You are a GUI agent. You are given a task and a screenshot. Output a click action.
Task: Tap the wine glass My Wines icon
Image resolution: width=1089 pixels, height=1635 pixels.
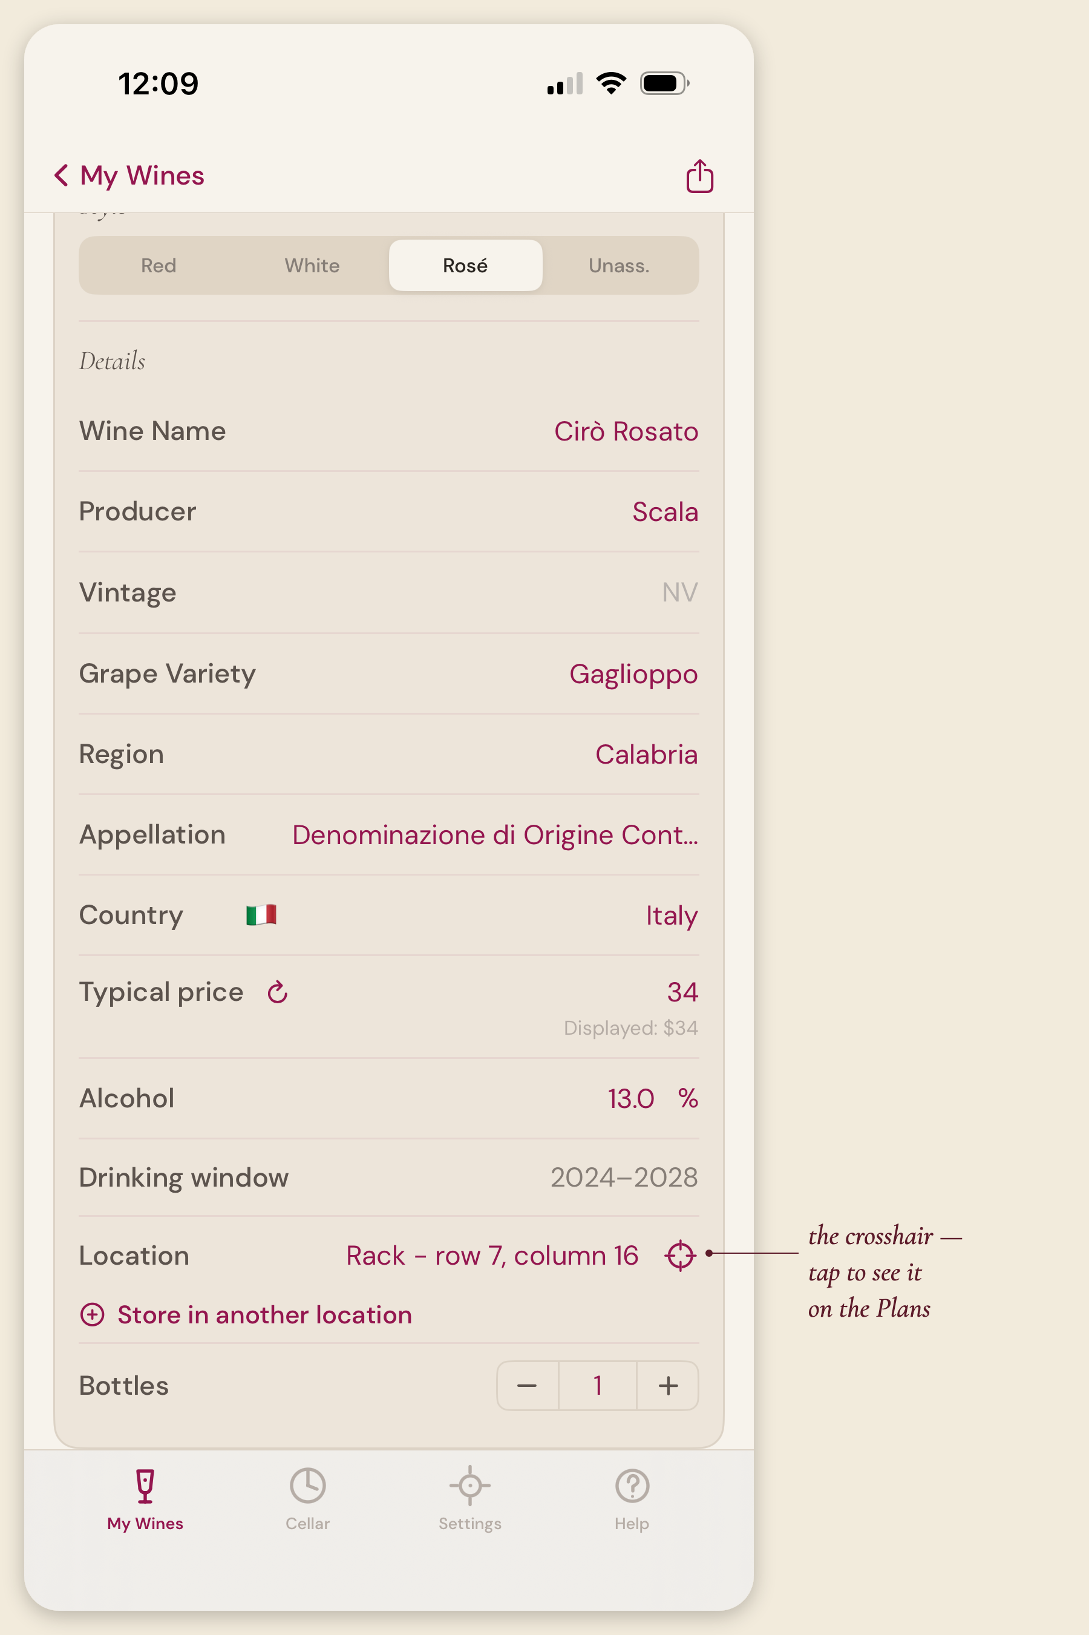click(145, 1486)
